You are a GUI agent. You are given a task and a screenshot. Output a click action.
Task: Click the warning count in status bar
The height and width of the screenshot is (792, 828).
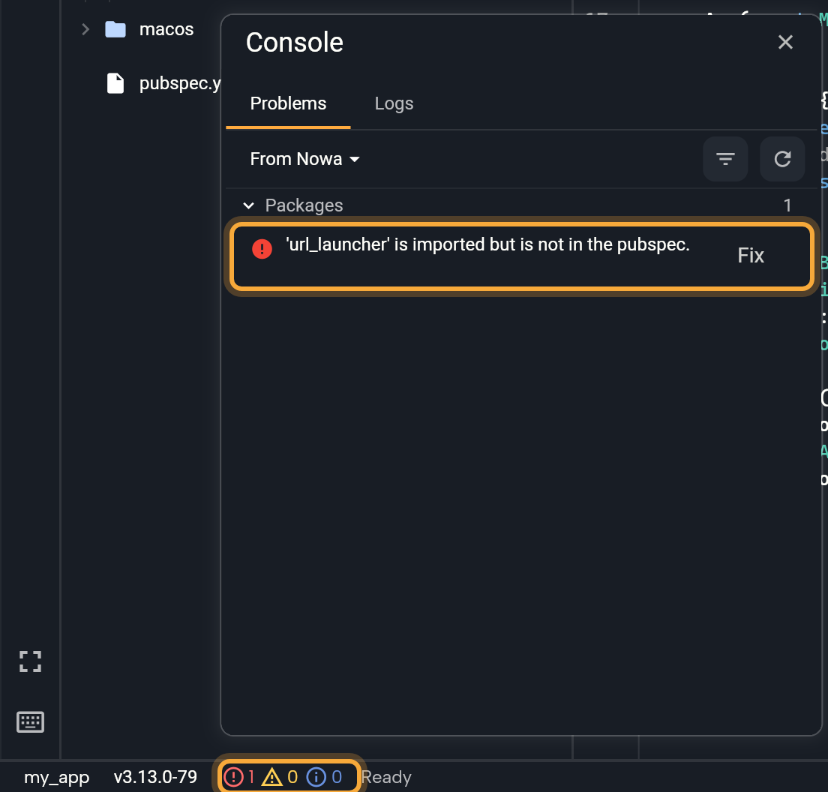tap(280, 777)
